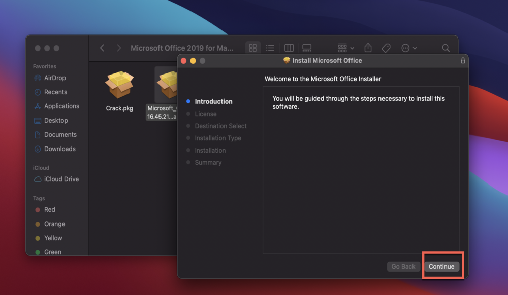The width and height of the screenshot is (508, 295).
Task: Click the Share icon in Finder
Action: click(368, 48)
